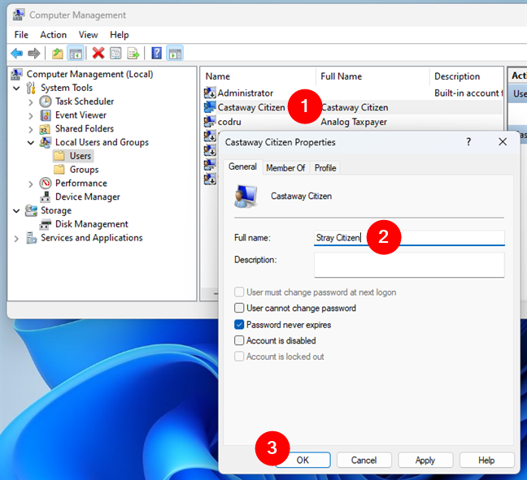Click the blue Help question mark icon
The height and width of the screenshot is (480, 527).
point(157,53)
